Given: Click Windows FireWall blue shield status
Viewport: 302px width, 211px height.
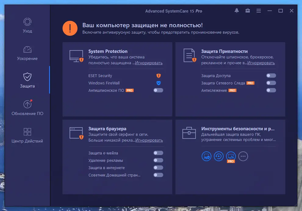Looking at the screenshot, I should (159, 83).
